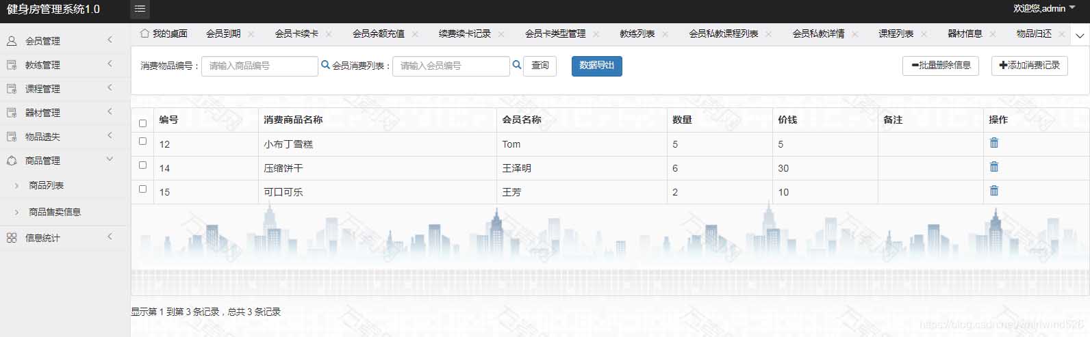Focus the 请输入会员编号 input field

point(451,66)
